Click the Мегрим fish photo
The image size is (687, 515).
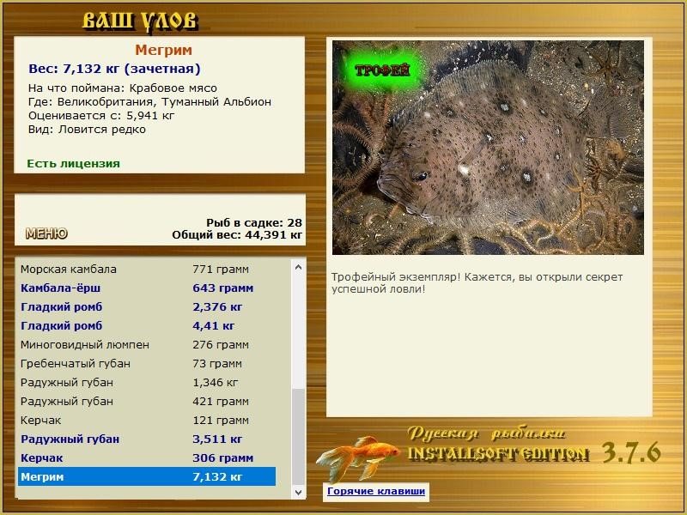click(x=488, y=148)
